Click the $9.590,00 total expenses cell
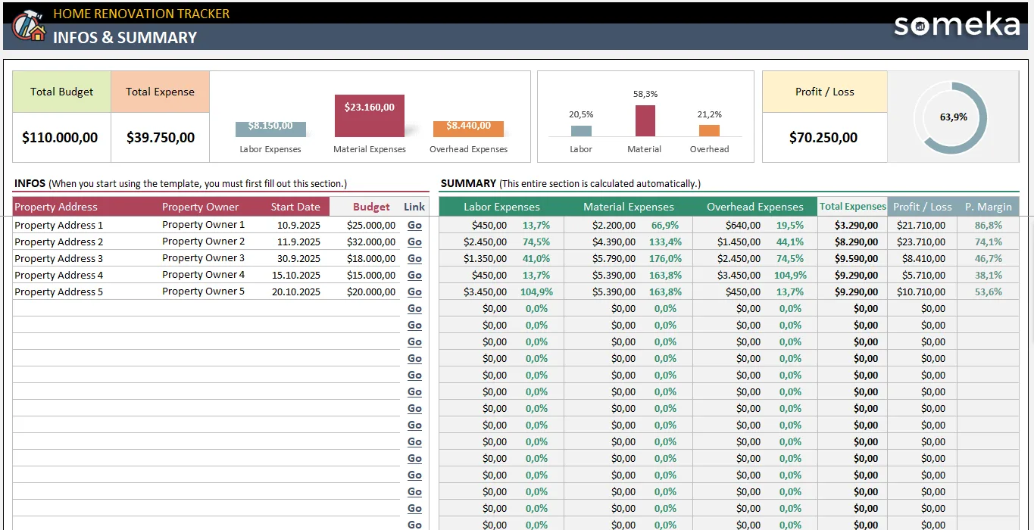Viewport: 1034px width, 530px height. tap(853, 258)
